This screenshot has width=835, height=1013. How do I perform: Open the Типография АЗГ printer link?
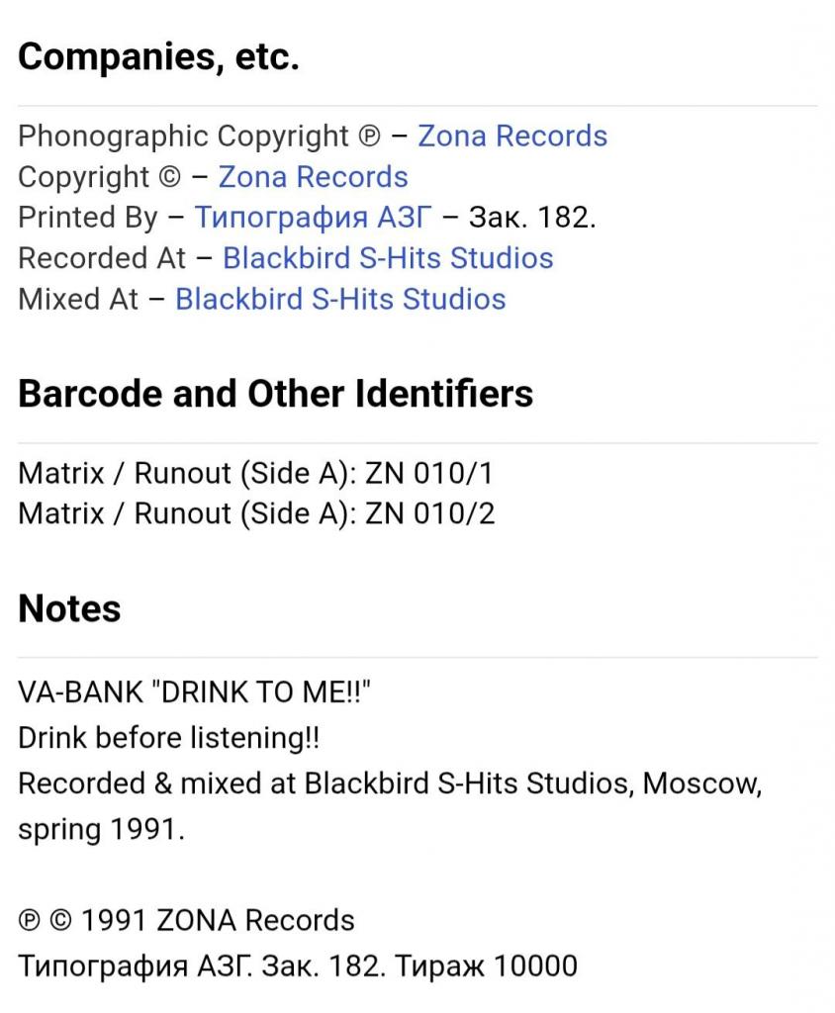click(x=313, y=218)
